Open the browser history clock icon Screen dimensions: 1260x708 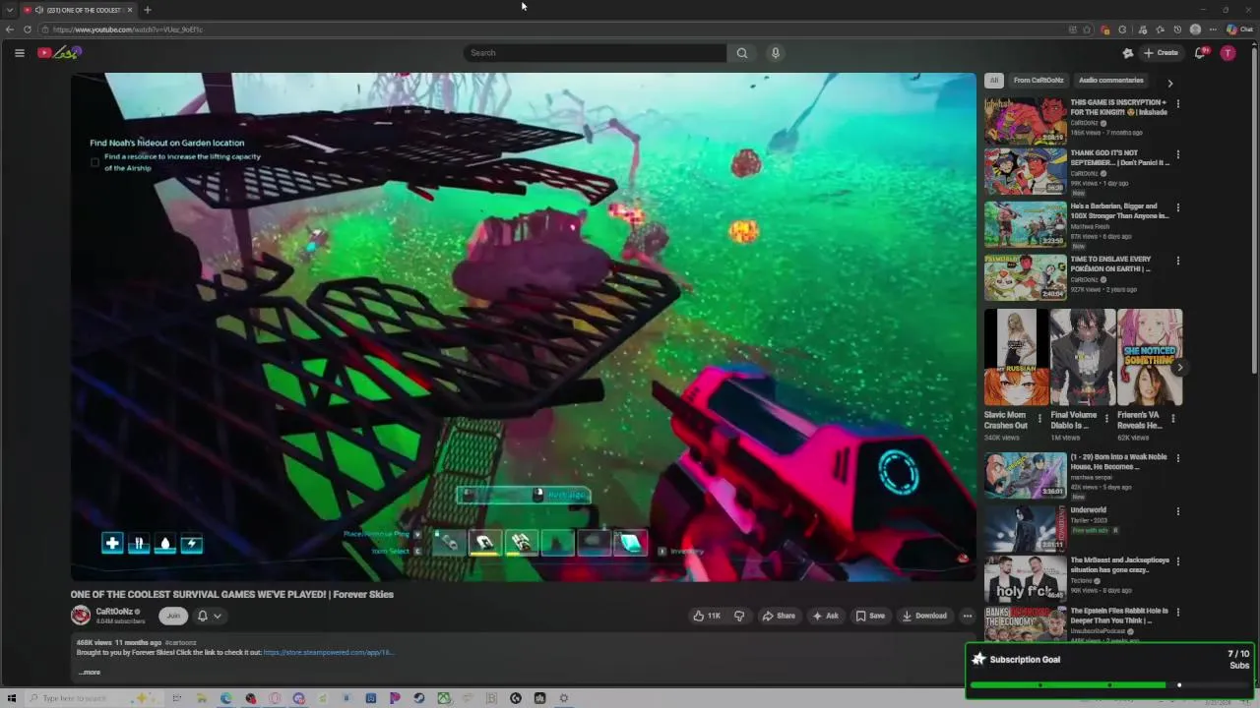(x=1177, y=29)
